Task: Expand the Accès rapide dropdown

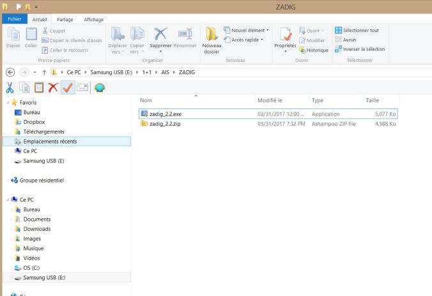Action: (x=243, y=40)
